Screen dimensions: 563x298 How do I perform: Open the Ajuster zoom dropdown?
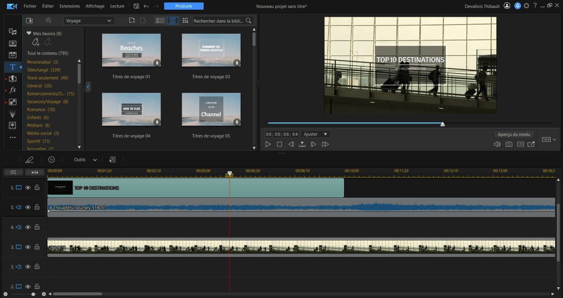(x=315, y=134)
